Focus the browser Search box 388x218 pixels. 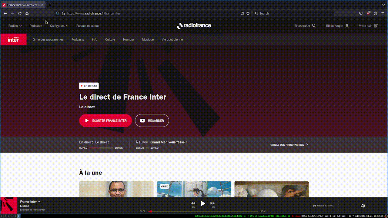point(294,13)
